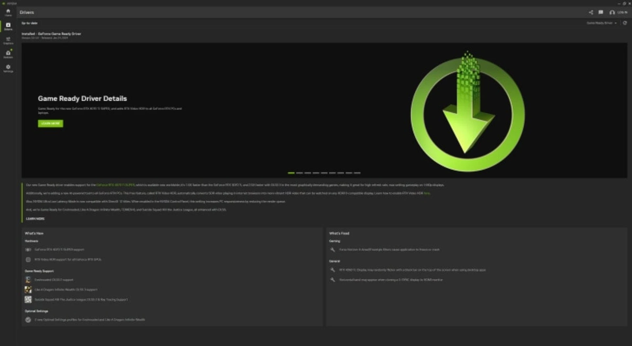Click the Enshrouded DLSS support entry text
The image size is (632, 346).
[x=54, y=280]
